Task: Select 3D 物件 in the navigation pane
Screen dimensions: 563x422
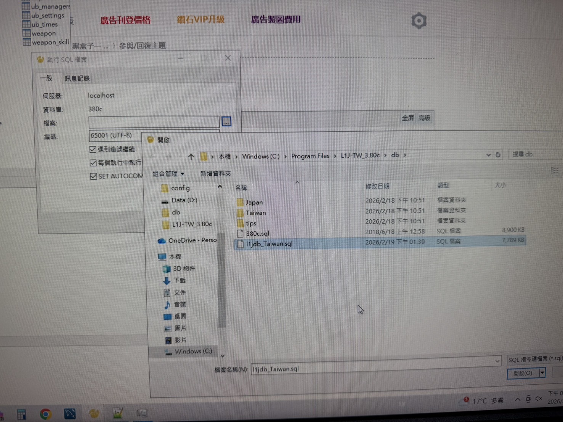Action: [179, 269]
